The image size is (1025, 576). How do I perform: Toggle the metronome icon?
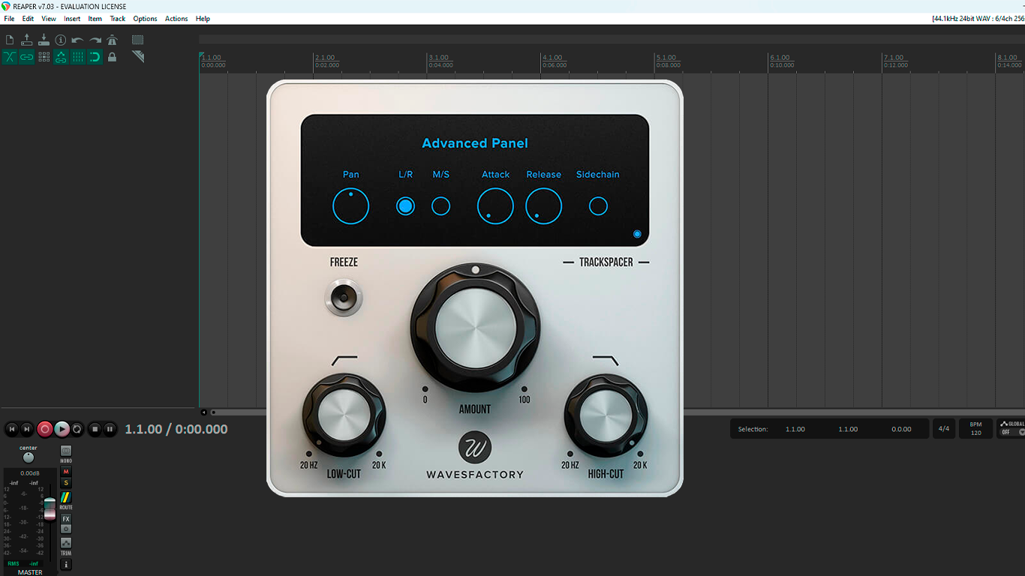pos(112,40)
